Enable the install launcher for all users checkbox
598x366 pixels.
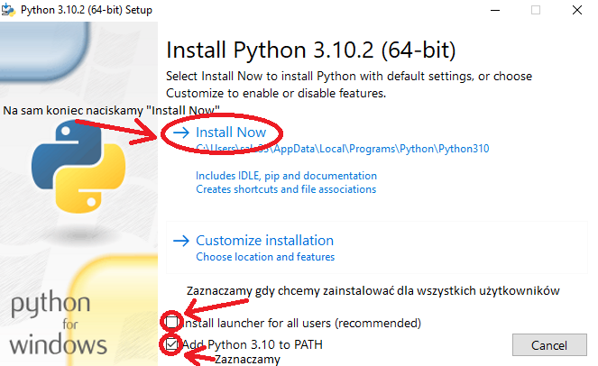(x=171, y=323)
